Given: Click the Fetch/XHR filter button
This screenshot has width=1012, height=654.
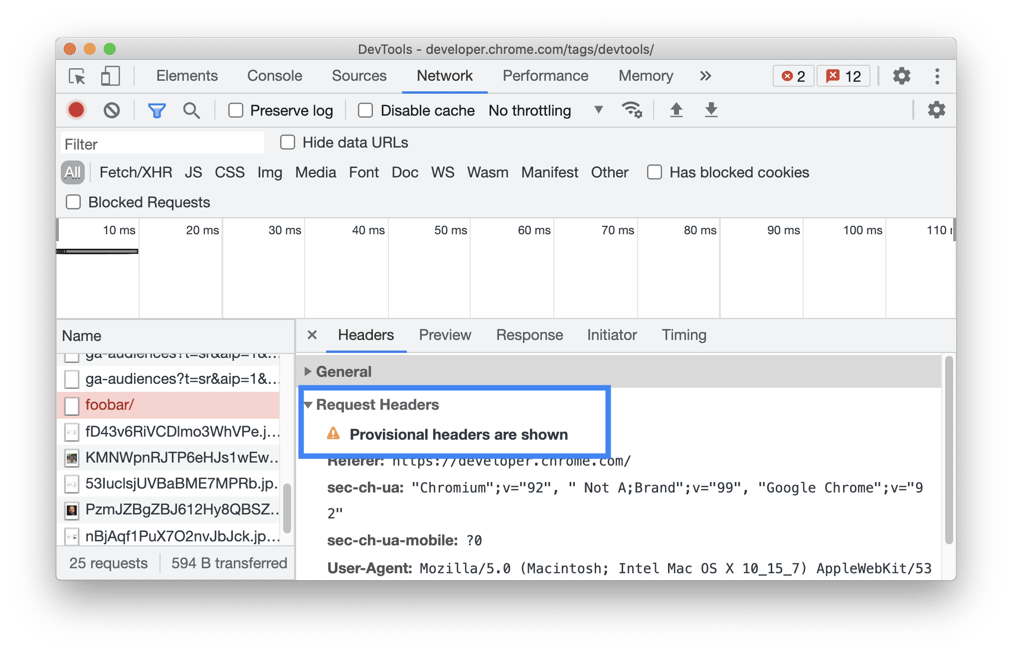Looking at the screenshot, I should (134, 172).
